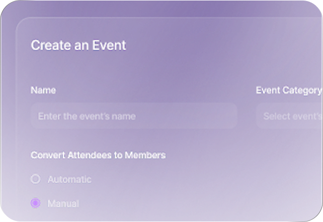
Task: Click the empty Automatic radio circle
Action: tap(35, 179)
